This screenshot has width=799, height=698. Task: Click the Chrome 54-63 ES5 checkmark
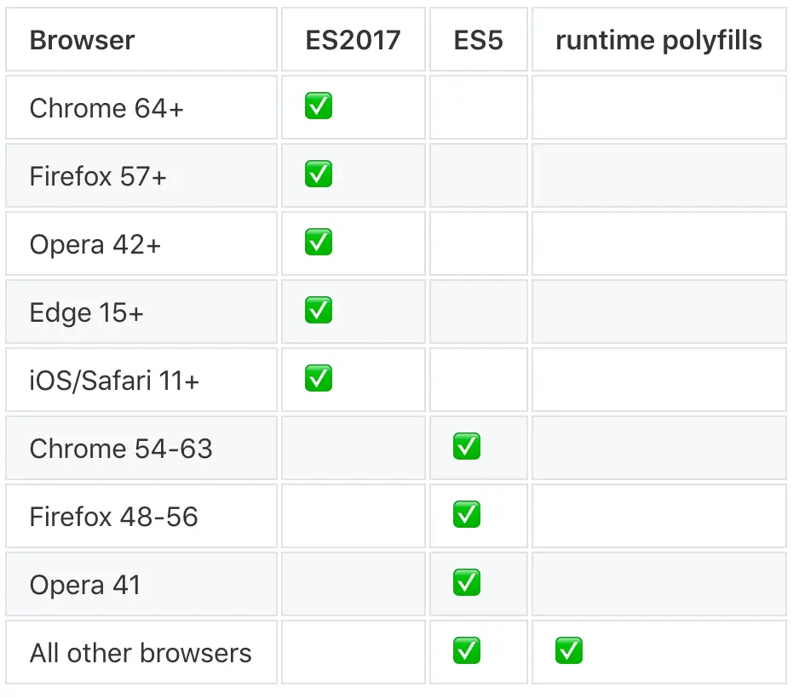[467, 447]
